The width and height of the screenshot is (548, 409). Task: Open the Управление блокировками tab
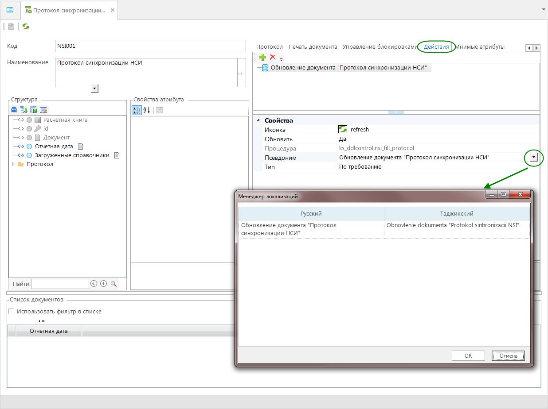(380, 47)
